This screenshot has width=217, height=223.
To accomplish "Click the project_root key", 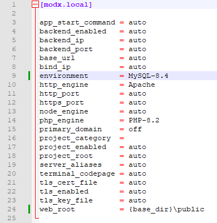I will coord(66,156).
